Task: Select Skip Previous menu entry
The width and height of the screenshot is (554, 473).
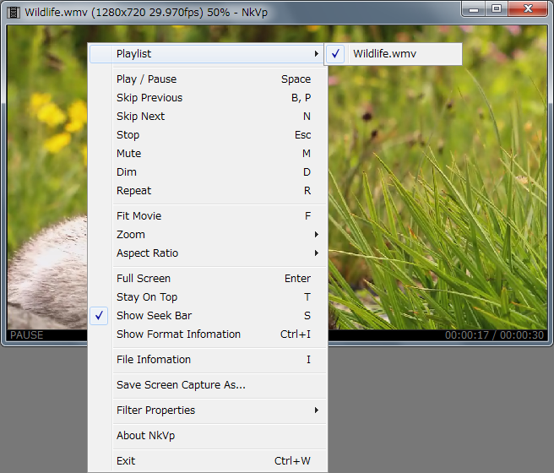Action: pyautogui.click(x=207, y=98)
